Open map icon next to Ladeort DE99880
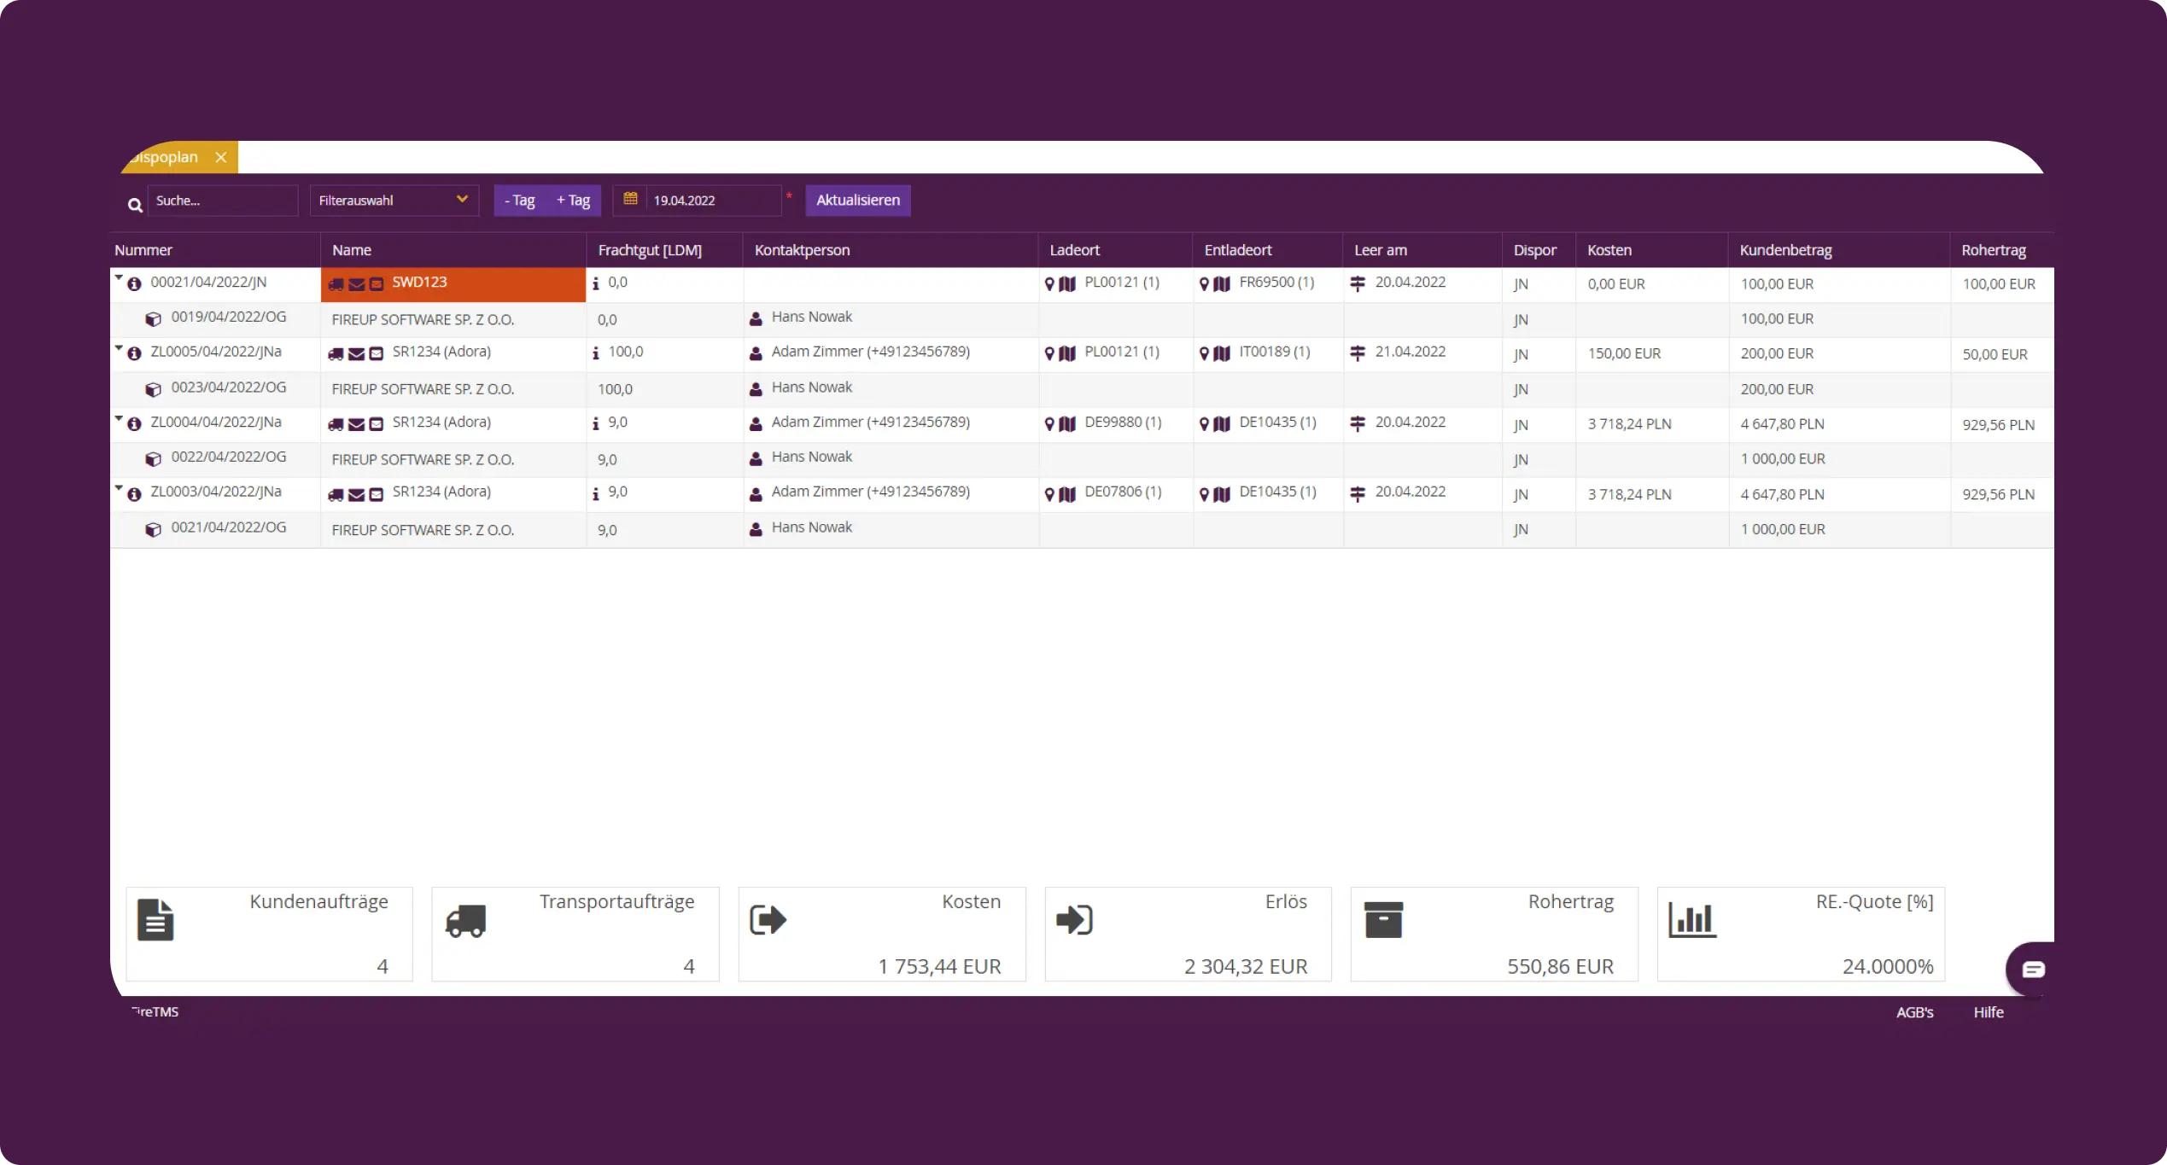2167x1165 pixels. (x=1067, y=424)
